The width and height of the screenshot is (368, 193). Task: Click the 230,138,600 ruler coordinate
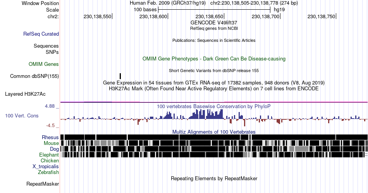(x=153, y=16)
